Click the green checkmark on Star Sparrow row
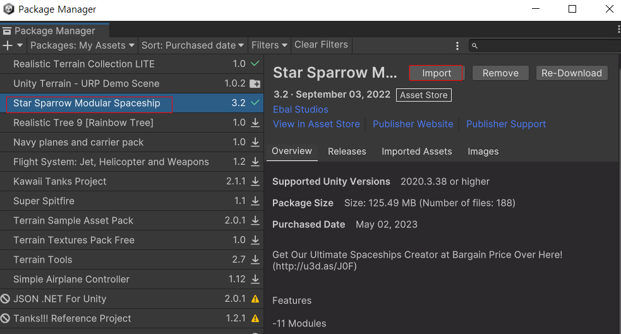The width and height of the screenshot is (621, 334). point(255,102)
